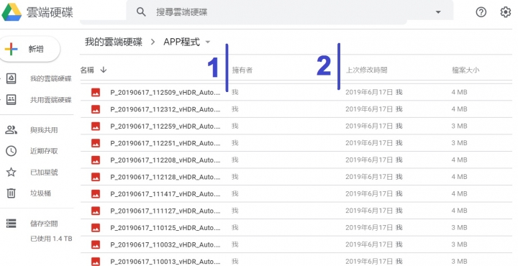
Task: Click image icon of P_20190617_112128 file
Action: 96,178
